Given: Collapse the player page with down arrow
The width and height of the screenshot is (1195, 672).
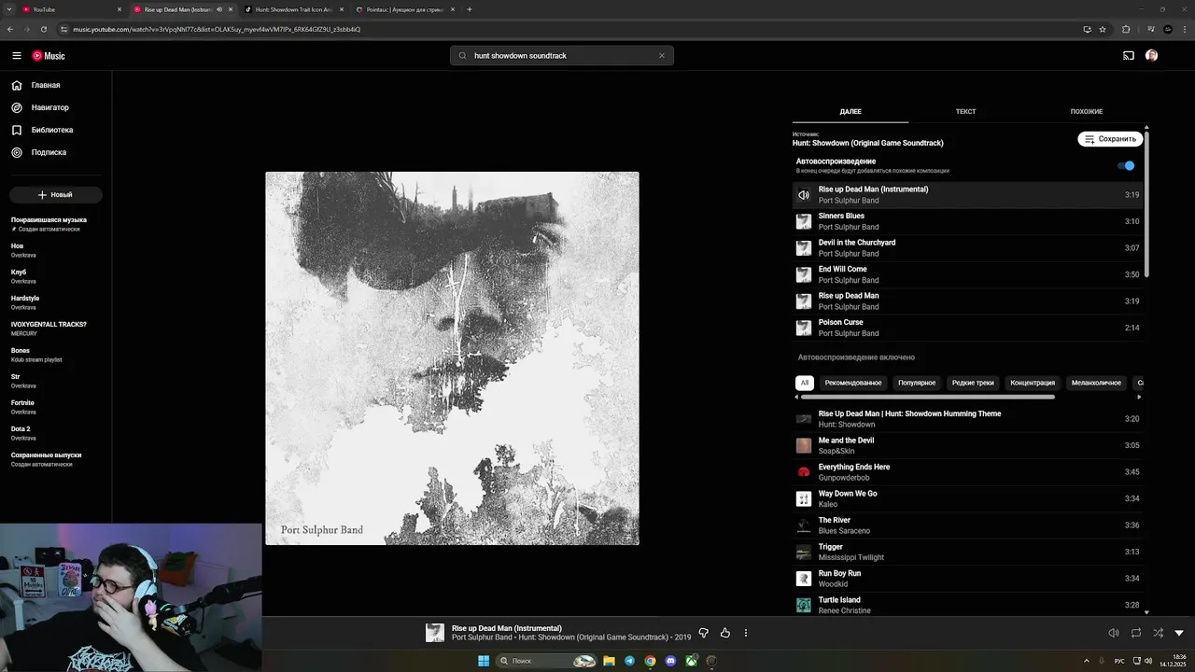Looking at the screenshot, I should coord(1178,633).
